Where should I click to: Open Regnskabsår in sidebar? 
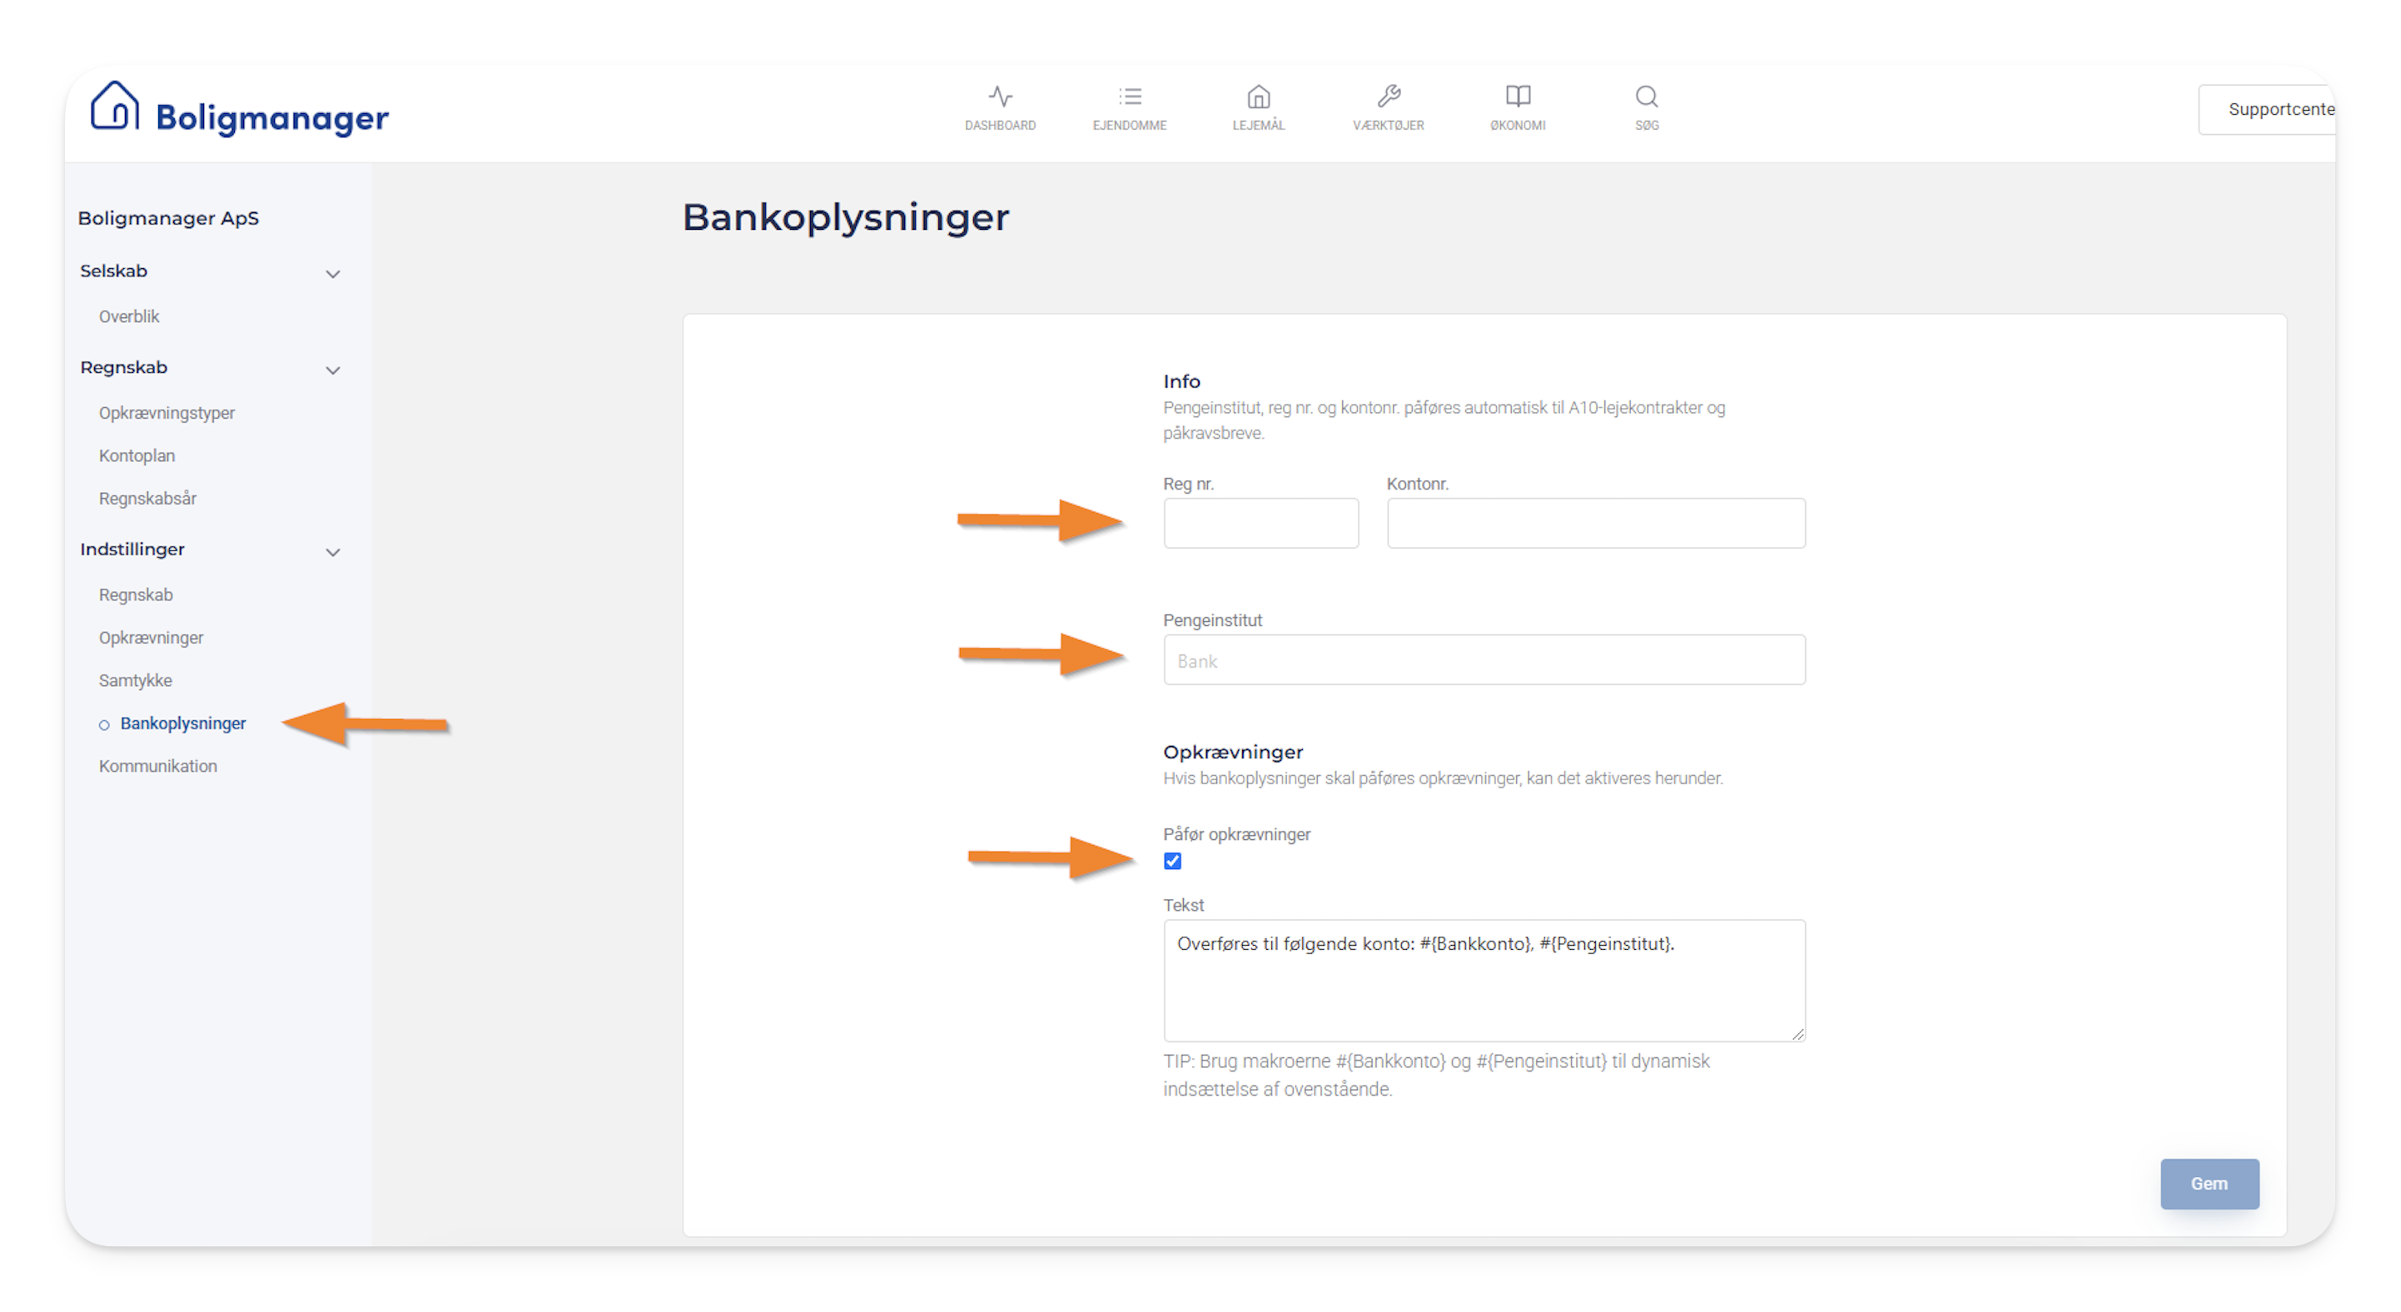(147, 499)
